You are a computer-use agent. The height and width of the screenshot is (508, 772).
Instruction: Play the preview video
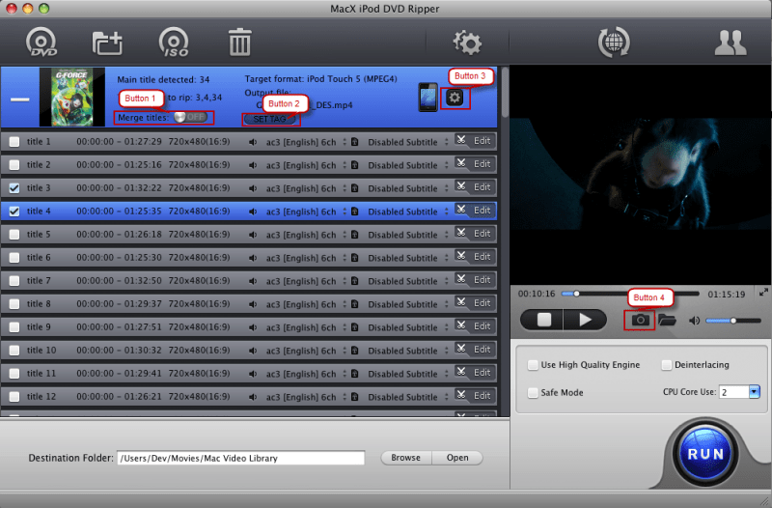click(586, 321)
